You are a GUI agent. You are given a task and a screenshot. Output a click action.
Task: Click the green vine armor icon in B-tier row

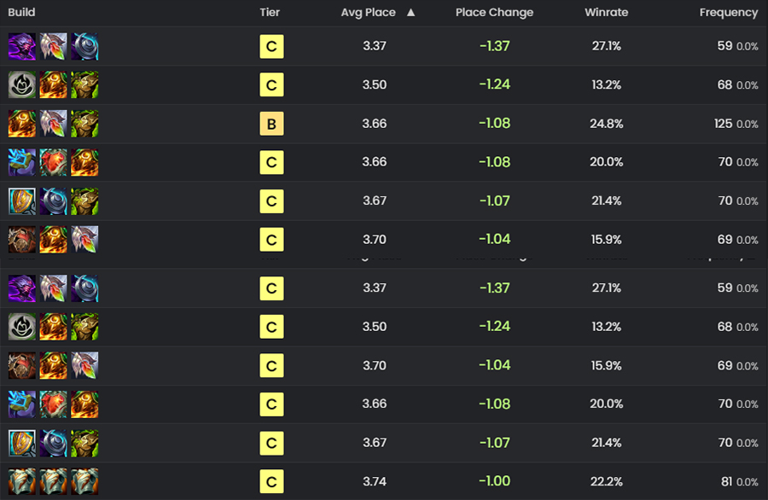point(84,124)
